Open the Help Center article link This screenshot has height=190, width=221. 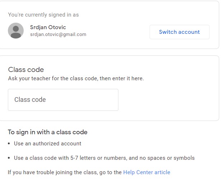tap(146, 172)
